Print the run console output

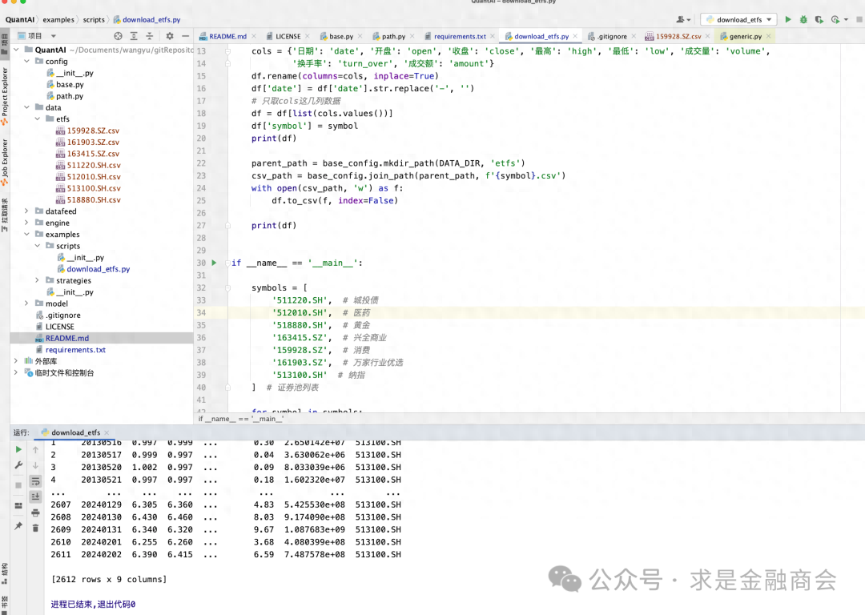tap(35, 512)
